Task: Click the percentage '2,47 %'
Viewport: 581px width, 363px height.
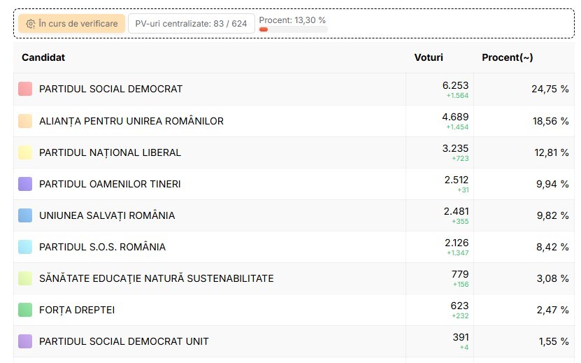Action: (x=553, y=311)
